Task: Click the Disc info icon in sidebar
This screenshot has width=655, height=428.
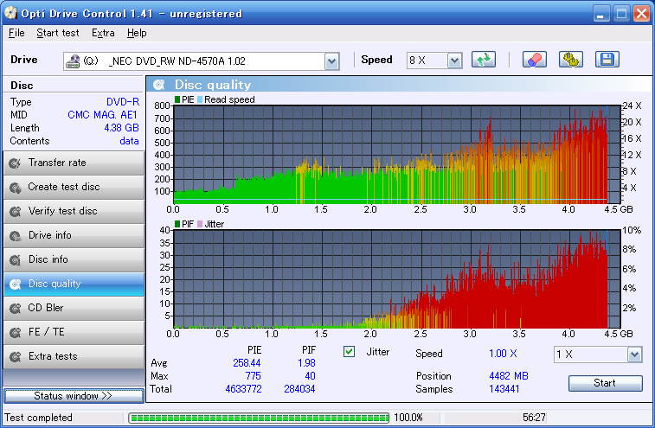Action: point(15,259)
